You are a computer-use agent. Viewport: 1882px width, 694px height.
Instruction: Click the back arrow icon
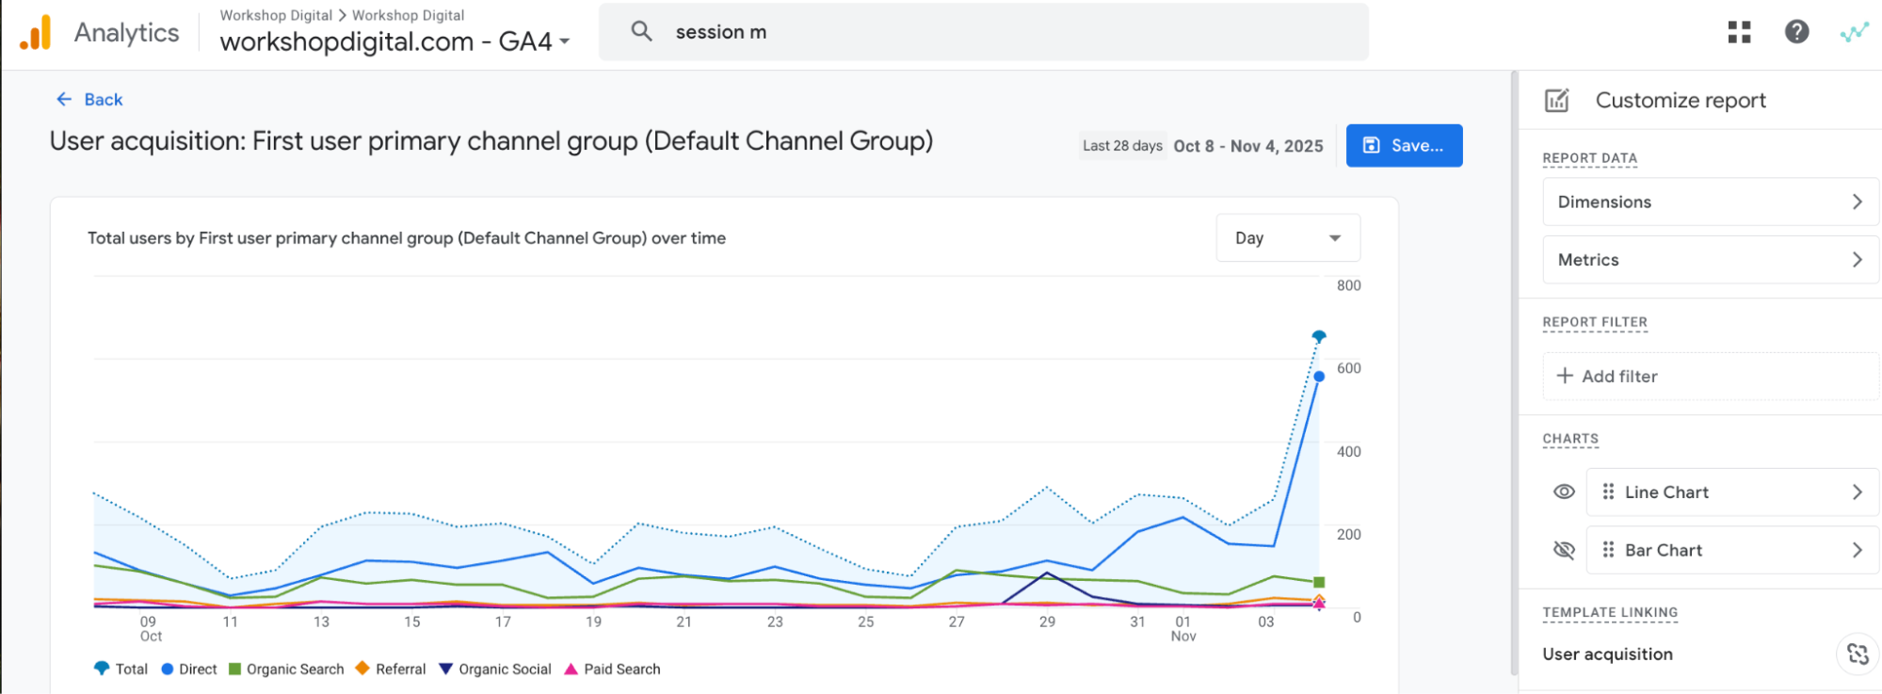point(64,99)
